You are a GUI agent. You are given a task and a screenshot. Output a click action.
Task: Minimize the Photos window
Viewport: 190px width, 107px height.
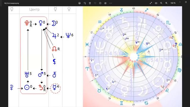tap(180, 2)
